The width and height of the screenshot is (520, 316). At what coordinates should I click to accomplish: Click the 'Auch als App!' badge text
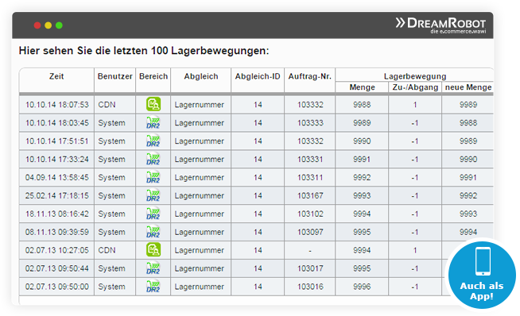tap(482, 291)
